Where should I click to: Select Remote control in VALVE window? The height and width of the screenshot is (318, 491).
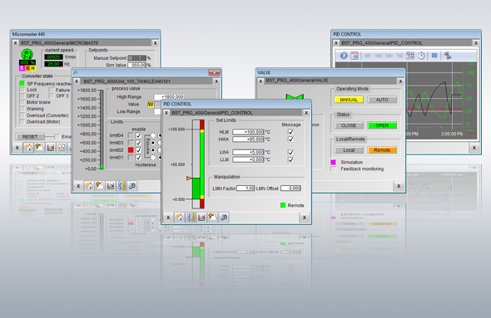(382, 150)
